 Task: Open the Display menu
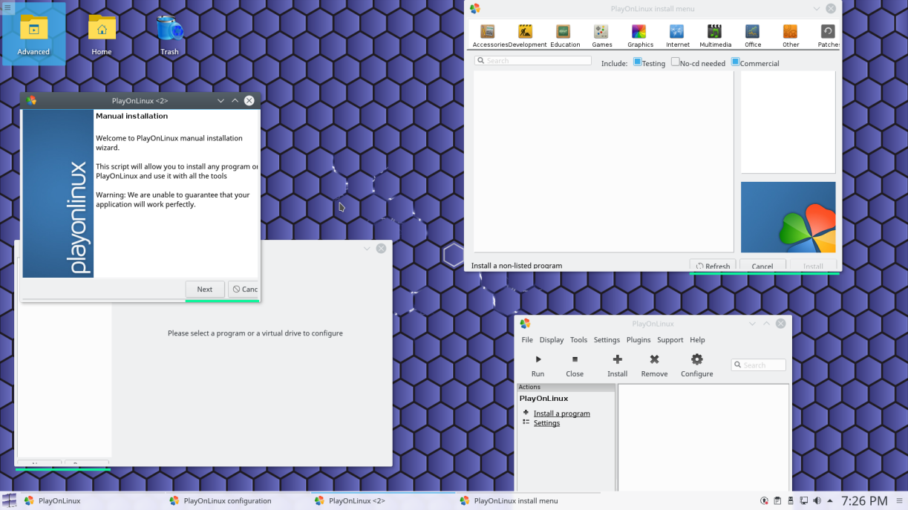coord(552,340)
